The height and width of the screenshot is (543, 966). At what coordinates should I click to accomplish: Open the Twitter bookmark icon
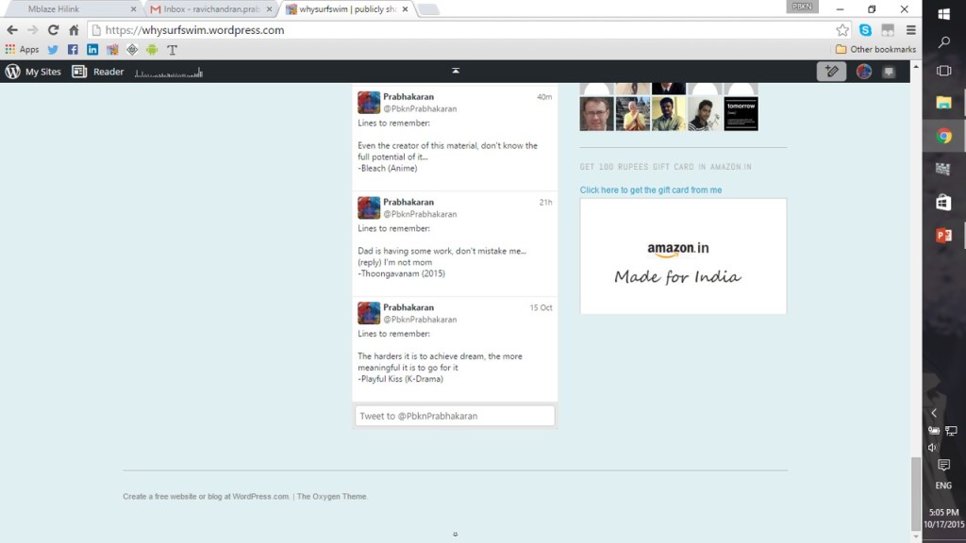click(53, 50)
